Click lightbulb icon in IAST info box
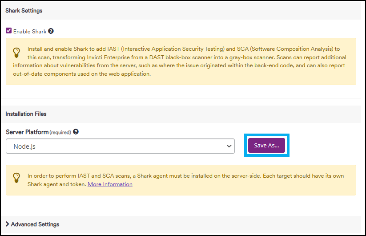The width and height of the screenshot is (366, 236). coord(16,53)
